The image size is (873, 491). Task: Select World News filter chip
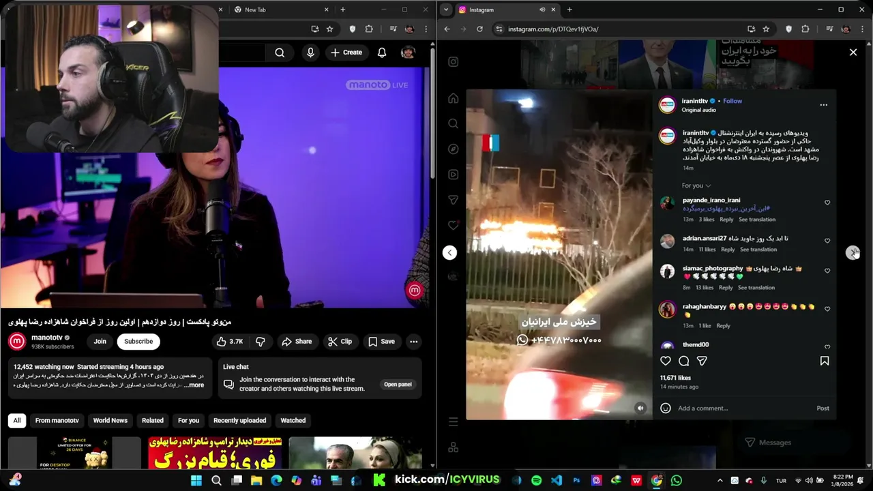pyautogui.click(x=110, y=420)
